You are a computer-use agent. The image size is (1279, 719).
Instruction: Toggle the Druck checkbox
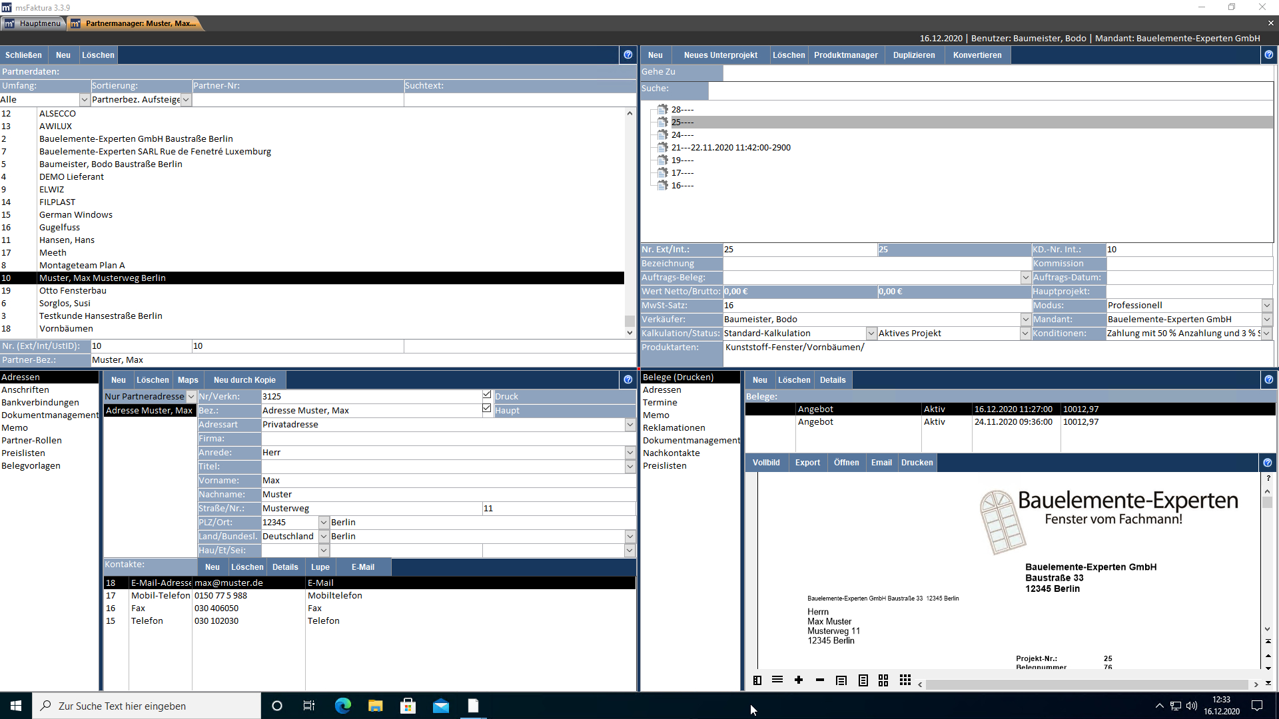pyautogui.click(x=487, y=395)
